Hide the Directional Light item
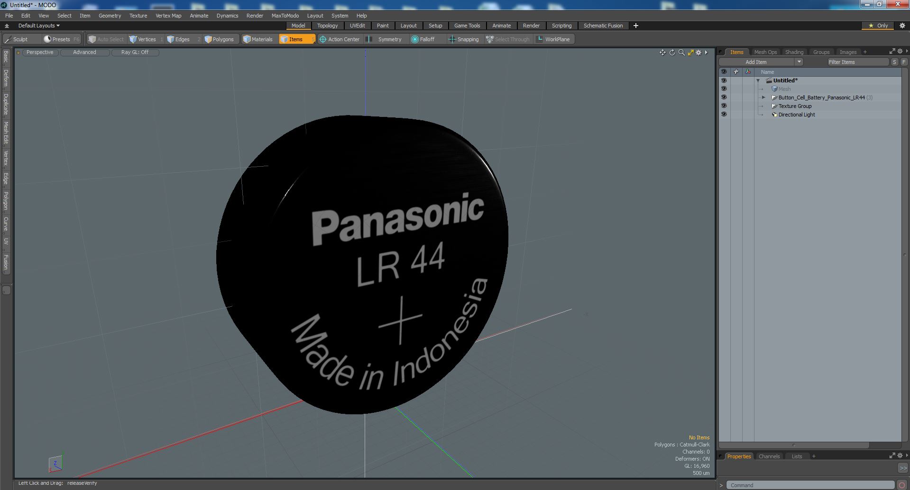The height and width of the screenshot is (490, 910). click(x=724, y=115)
